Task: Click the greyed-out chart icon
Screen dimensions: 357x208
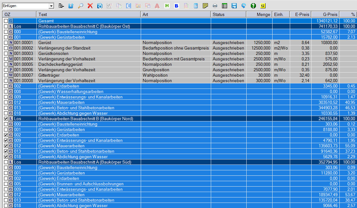Action: pyautogui.click(x=109, y=6)
